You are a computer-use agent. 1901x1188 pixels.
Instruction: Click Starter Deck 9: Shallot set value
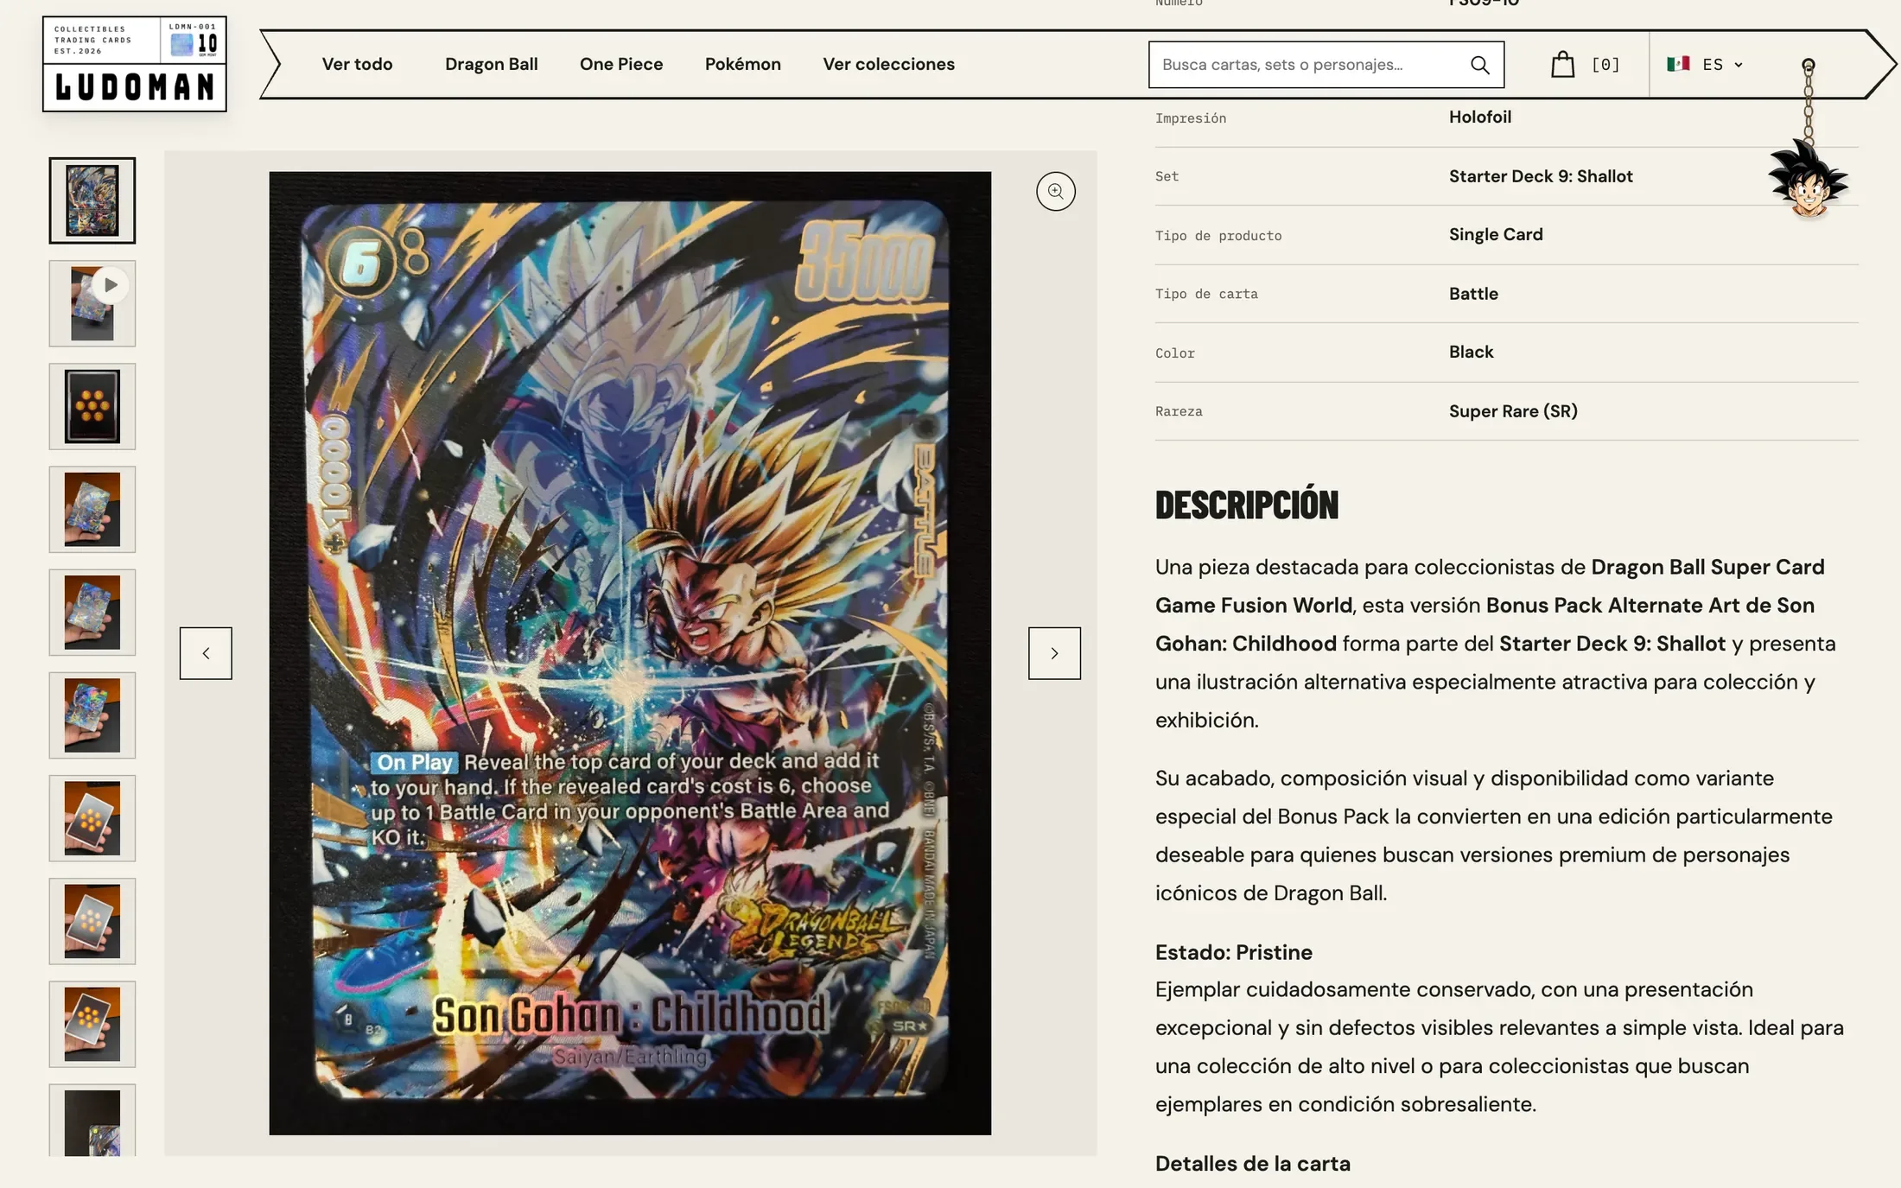(x=1541, y=176)
